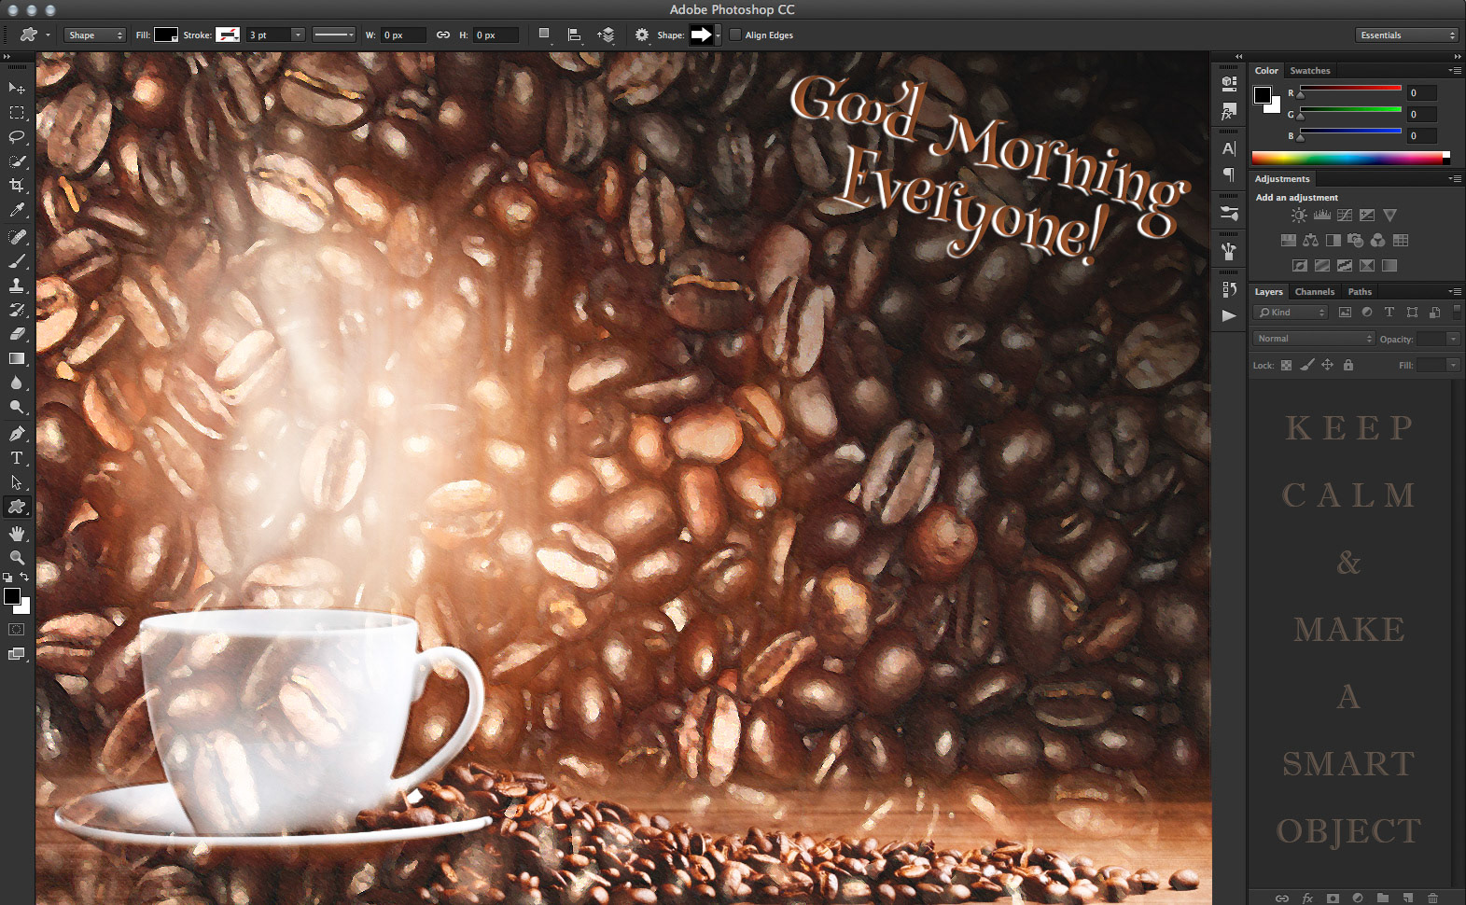Viewport: 1466px width, 905px height.
Task: Select the Blur tool
Action: click(17, 383)
